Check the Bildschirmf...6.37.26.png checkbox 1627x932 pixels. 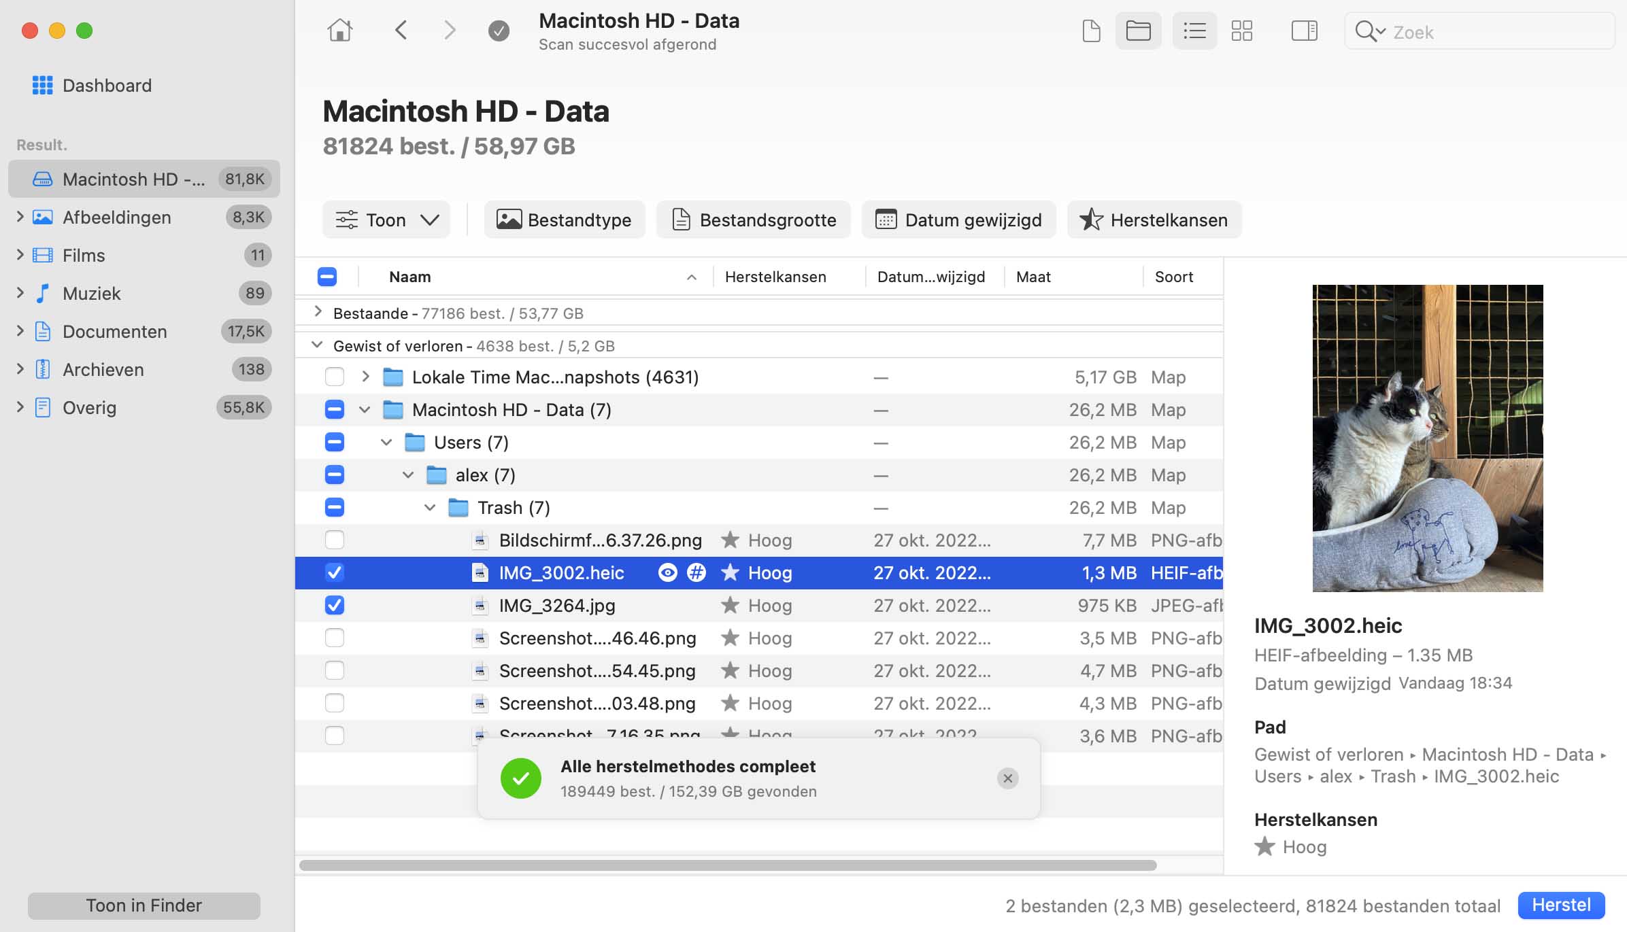click(x=334, y=540)
